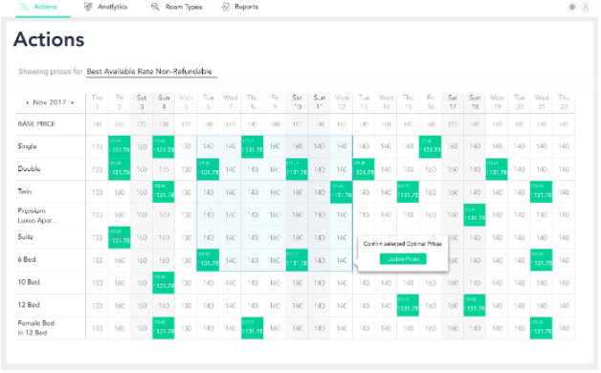This screenshot has width=601, height=373.
Task: Click the Room Types icon
Action: click(155, 7)
